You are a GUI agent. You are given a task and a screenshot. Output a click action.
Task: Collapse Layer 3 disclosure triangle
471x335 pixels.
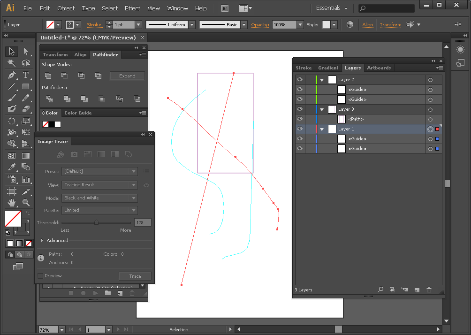pos(322,109)
